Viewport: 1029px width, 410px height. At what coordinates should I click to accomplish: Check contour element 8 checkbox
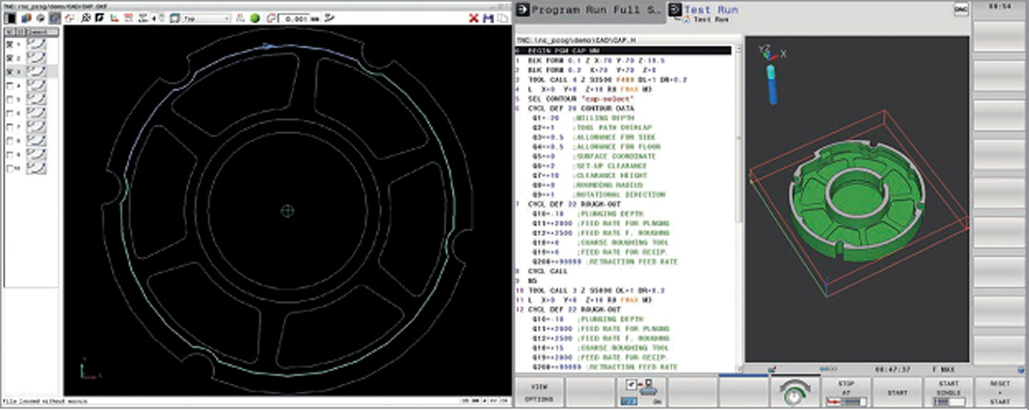point(9,140)
